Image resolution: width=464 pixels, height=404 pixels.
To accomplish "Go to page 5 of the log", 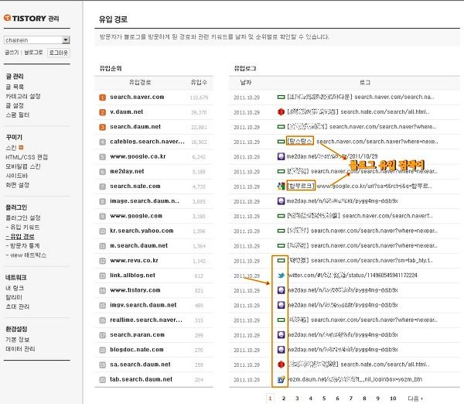I will pos(324,399).
